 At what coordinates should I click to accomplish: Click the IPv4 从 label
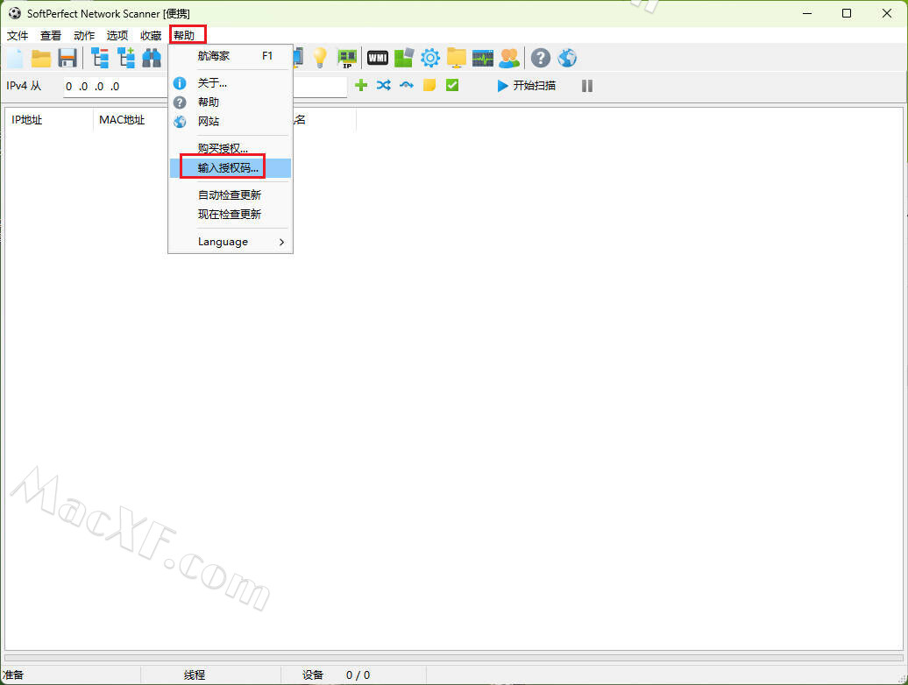[24, 86]
